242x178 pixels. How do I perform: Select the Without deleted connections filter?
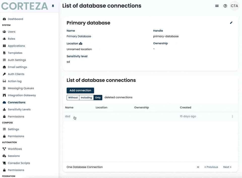[73, 98]
